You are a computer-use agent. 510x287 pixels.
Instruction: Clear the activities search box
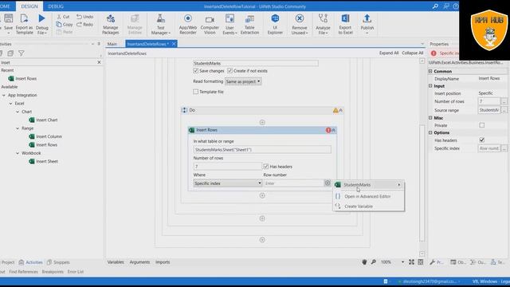99,62
